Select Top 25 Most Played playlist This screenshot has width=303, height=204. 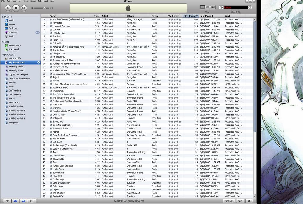click(x=18, y=74)
